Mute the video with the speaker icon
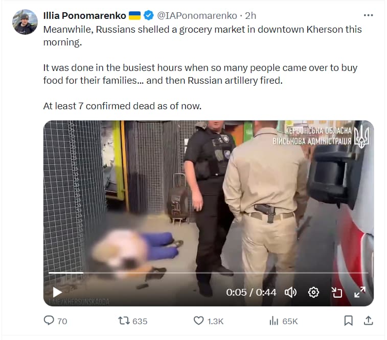 click(291, 293)
